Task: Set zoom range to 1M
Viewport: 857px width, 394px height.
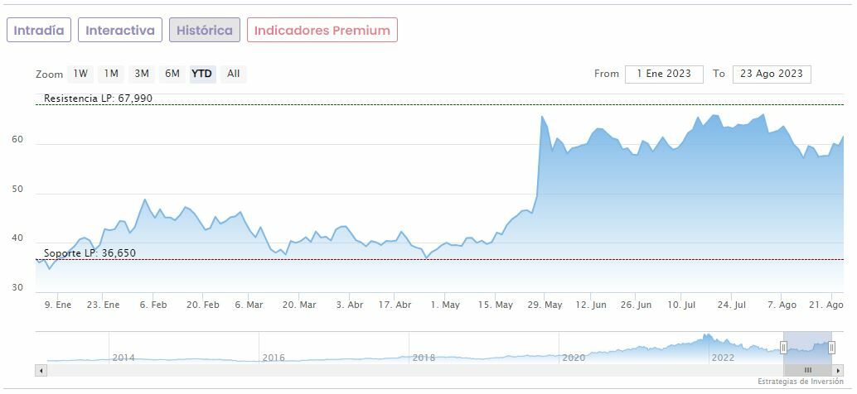Action: click(x=111, y=74)
